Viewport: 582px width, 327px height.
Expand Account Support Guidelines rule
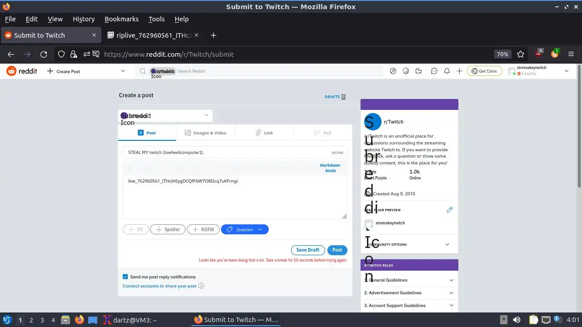(409, 306)
